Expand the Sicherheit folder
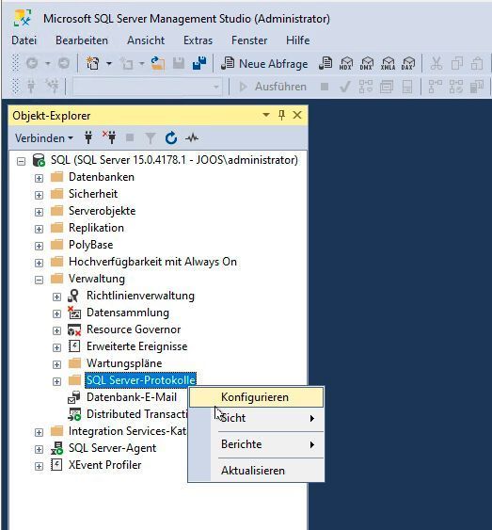 click(39, 195)
